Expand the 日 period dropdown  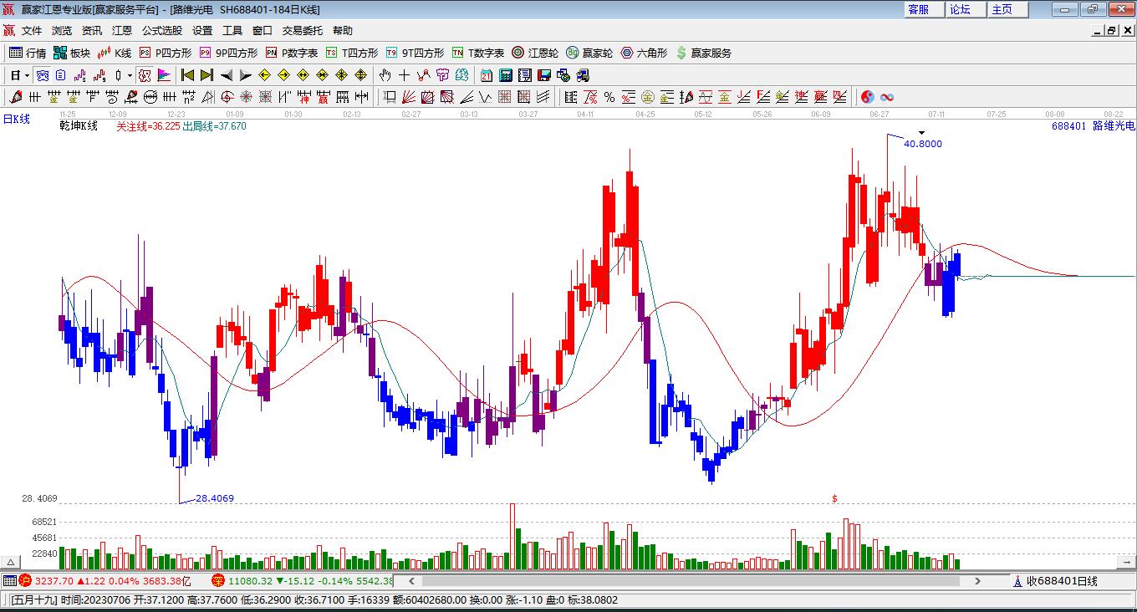28,75
